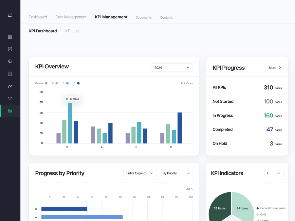Toggle the S legend dot
Screen dimensions: 295x221
pyautogui.click(x=67, y=83)
